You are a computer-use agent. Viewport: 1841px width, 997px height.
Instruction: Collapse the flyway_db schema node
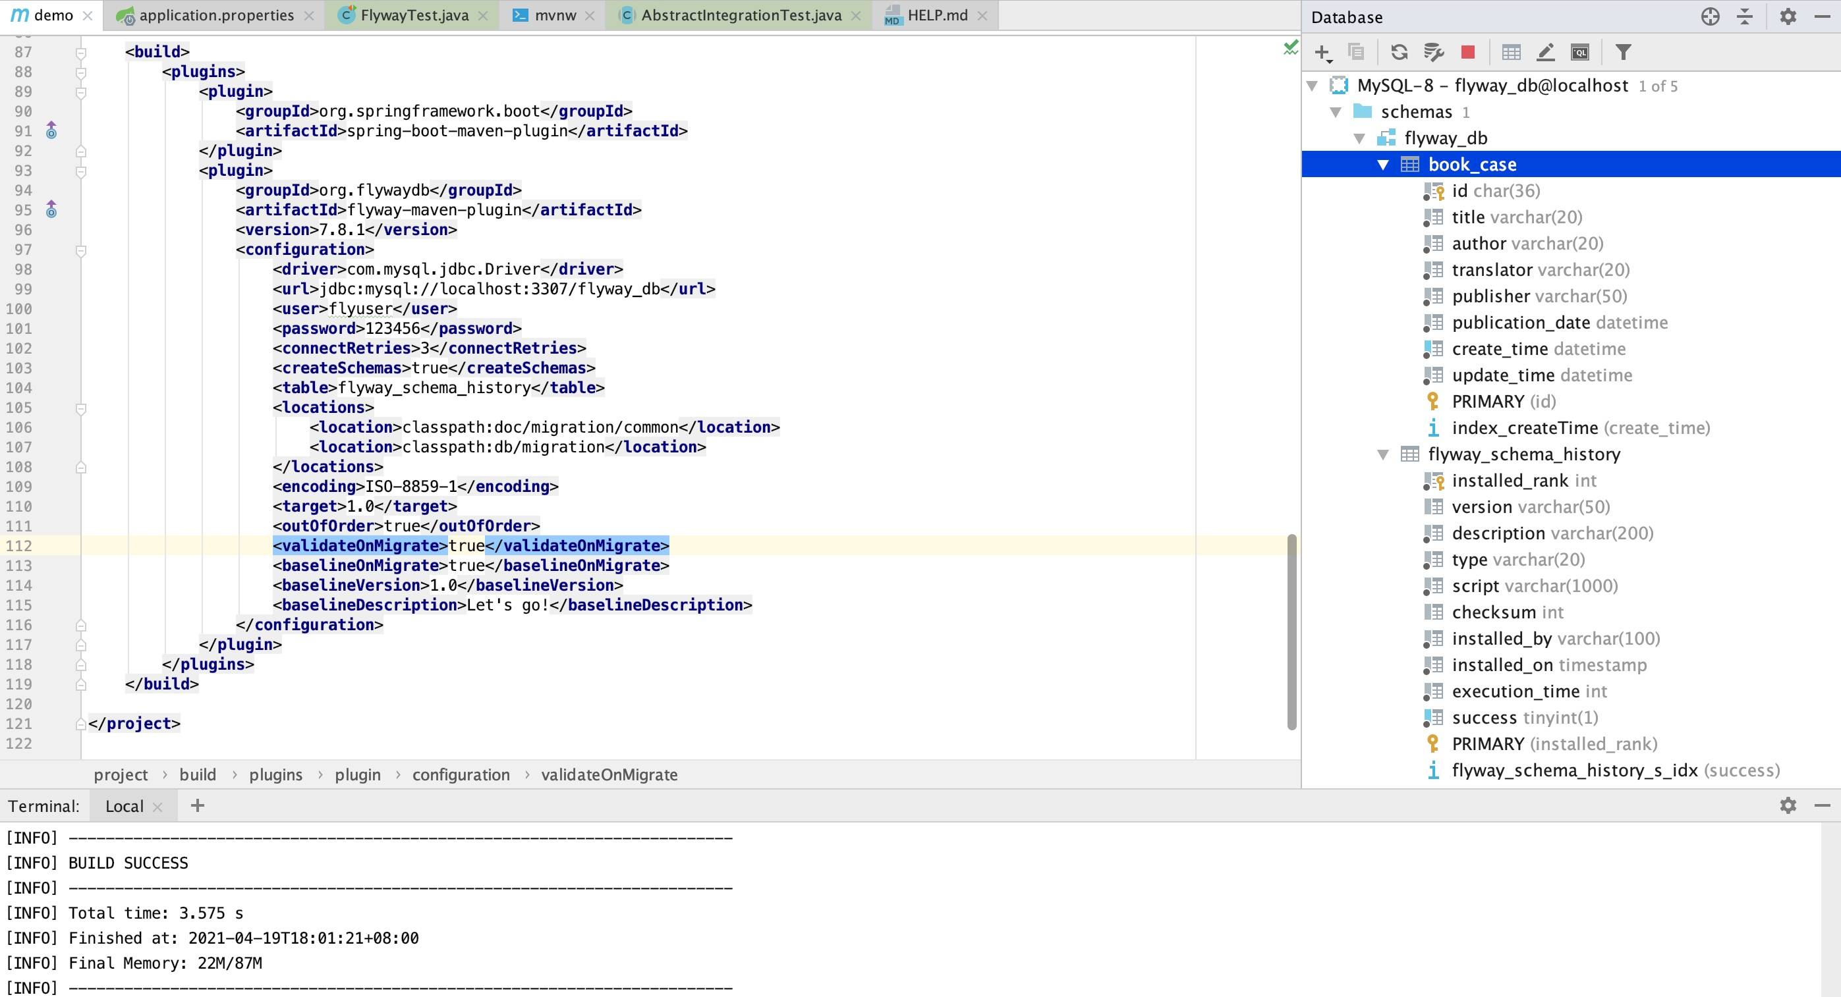pos(1359,138)
